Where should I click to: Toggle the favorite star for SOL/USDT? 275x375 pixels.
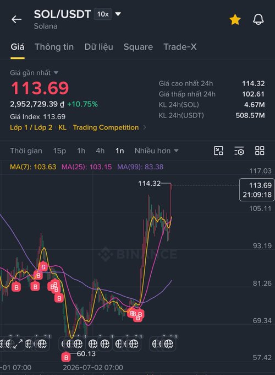(x=235, y=19)
